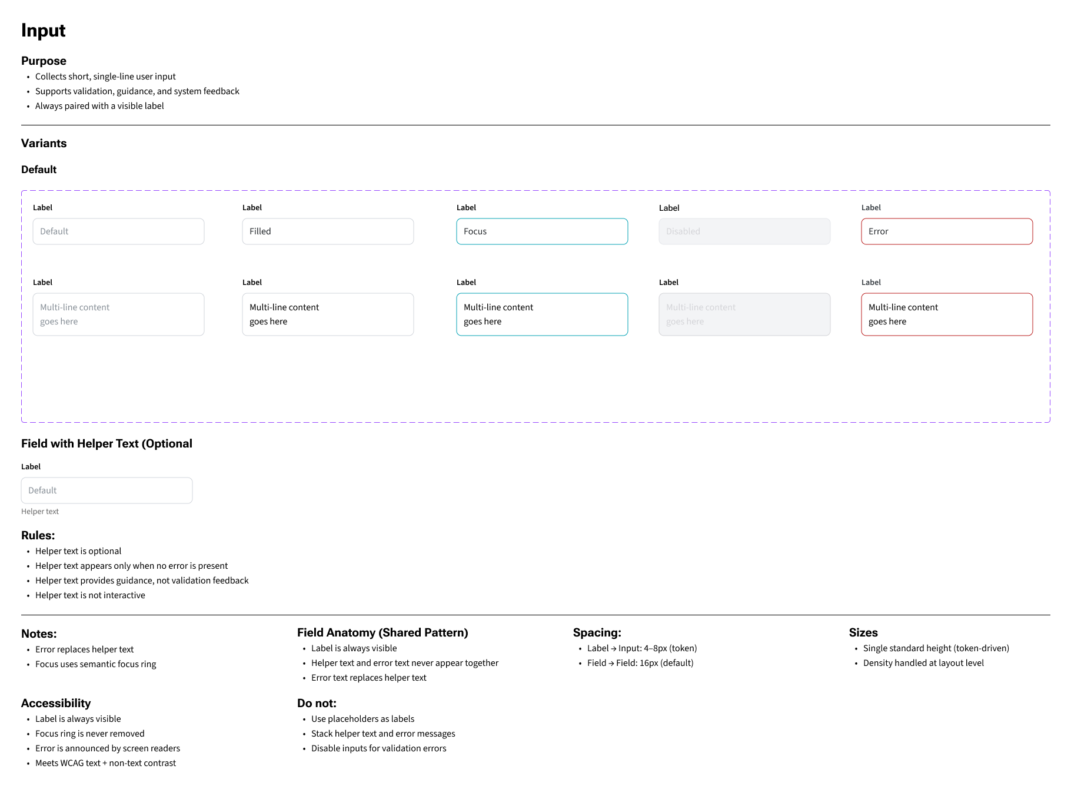Viewport: 1071px width, 789px height.
Task: Click 'Field Anatomy (Shared Pattern)' heading
Action: click(382, 632)
